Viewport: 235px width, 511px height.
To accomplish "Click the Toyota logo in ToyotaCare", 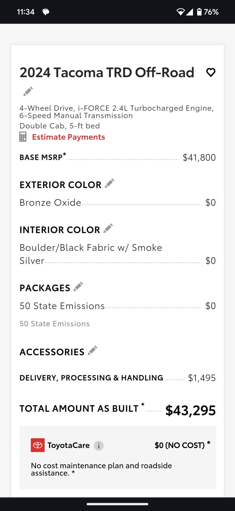I will 38,445.
